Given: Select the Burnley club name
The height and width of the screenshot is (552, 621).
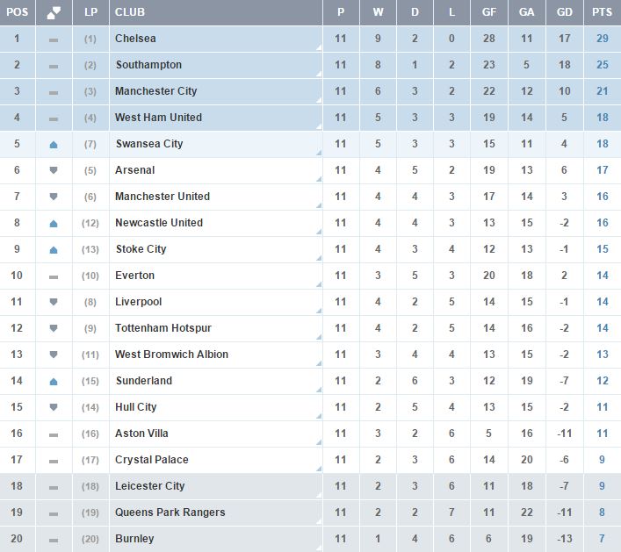Looking at the screenshot, I should pyautogui.click(x=134, y=539).
